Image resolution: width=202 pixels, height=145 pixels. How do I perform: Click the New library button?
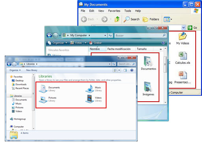click(32, 70)
